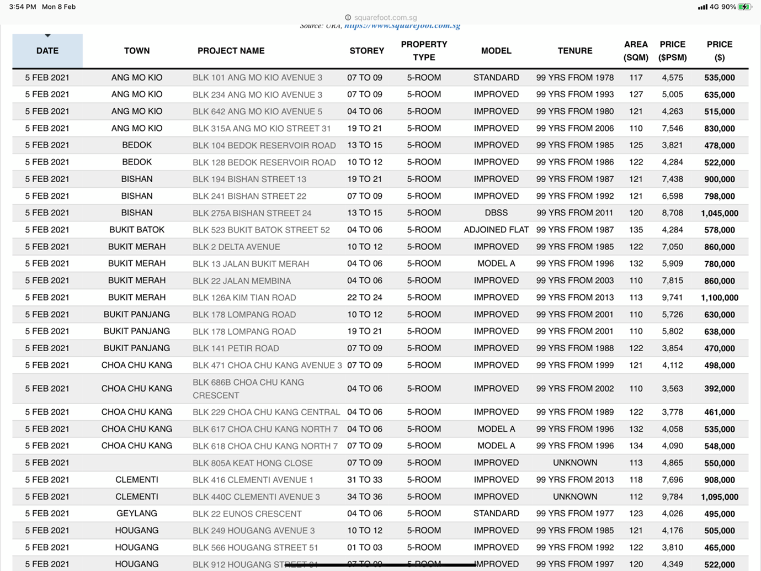Tap the home indicator bar at bottom
The width and height of the screenshot is (761, 571).
380,565
